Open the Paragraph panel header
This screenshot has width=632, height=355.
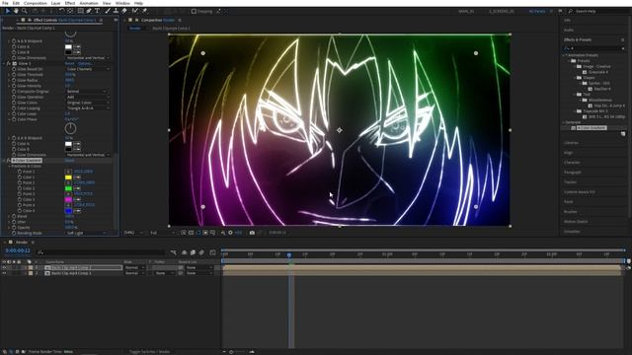(573, 173)
